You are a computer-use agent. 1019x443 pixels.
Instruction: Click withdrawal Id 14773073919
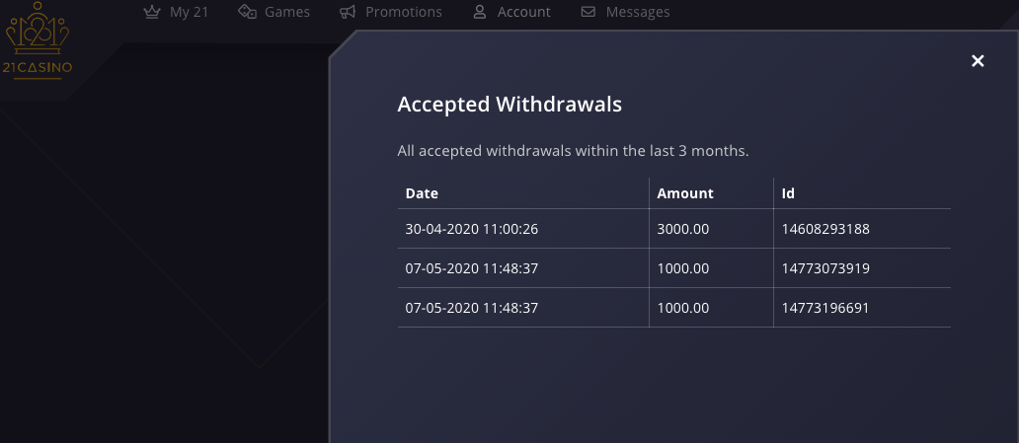825,268
